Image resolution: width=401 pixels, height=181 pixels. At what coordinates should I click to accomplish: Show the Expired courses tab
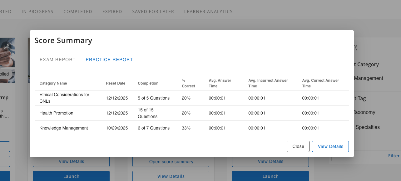click(x=112, y=12)
